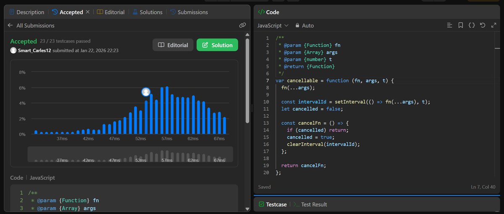Click the Solution button pencil icon
The height and width of the screenshot is (214, 504).
tap(205, 45)
